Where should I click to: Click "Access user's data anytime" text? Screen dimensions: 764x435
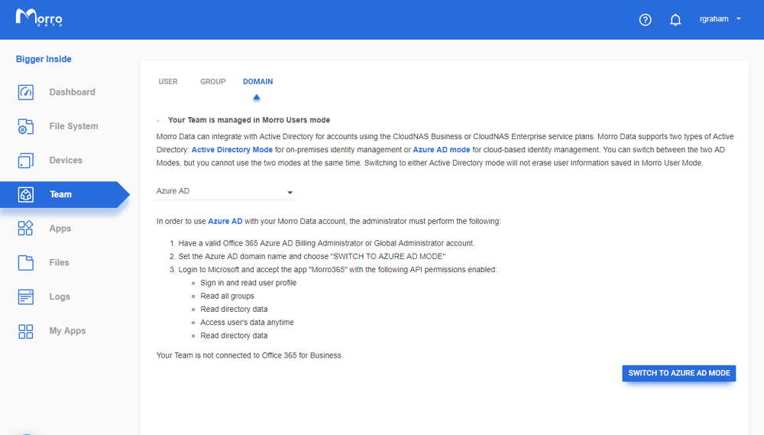247,323
